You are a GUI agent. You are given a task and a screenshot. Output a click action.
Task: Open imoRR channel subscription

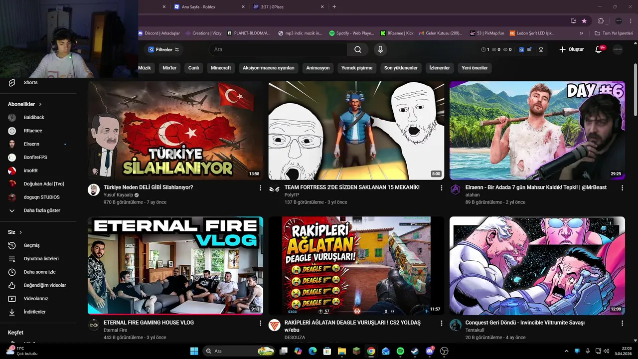30,171
